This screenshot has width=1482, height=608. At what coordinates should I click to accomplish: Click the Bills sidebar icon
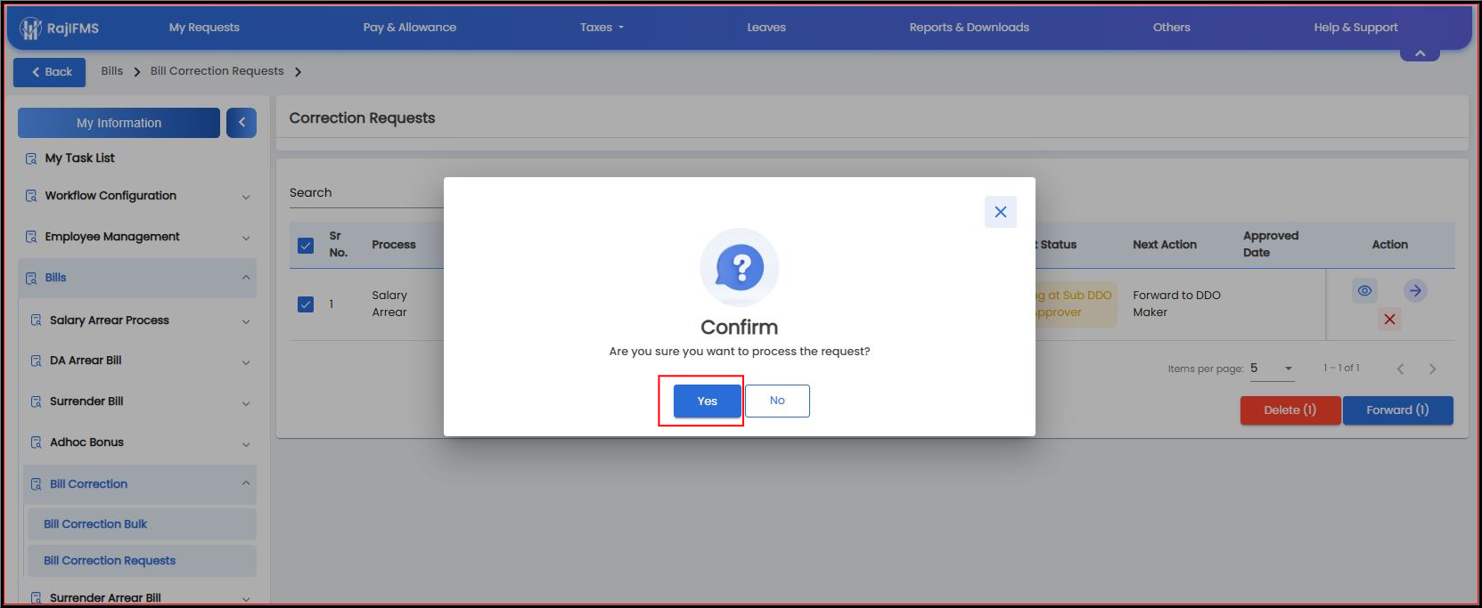coord(31,278)
